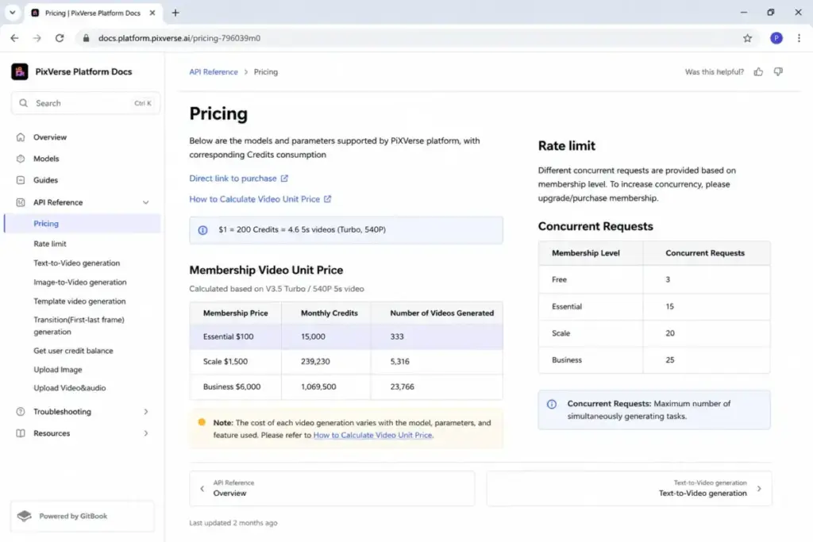The width and height of the screenshot is (813, 542).
Task: Expand the Troubleshooting section chevron
Action: tap(146, 412)
